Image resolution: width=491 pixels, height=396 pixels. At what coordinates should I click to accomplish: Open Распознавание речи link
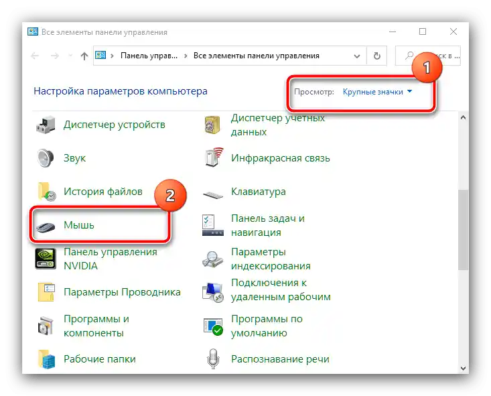coord(280,359)
